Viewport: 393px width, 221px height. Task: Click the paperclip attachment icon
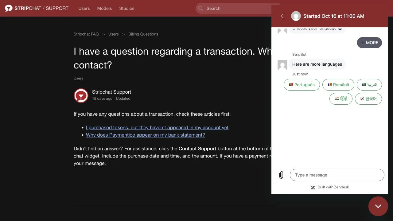coord(281,175)
